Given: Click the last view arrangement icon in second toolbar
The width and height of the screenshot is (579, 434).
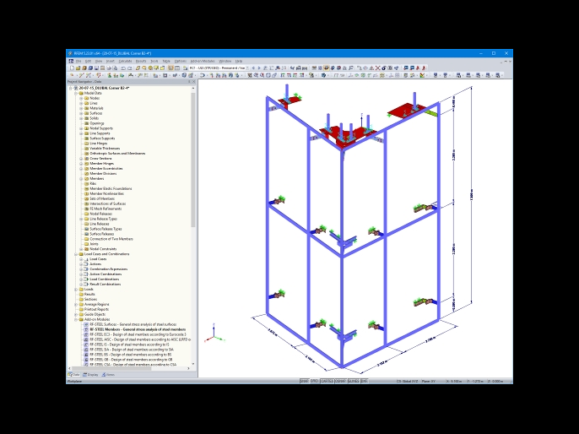Looking at the screenshot, I should click(497, 75).
